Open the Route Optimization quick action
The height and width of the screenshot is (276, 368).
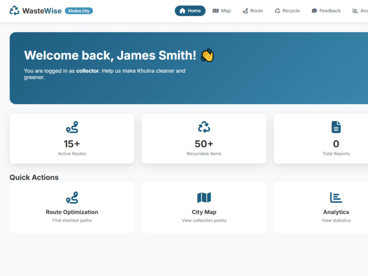coord(72,208)
